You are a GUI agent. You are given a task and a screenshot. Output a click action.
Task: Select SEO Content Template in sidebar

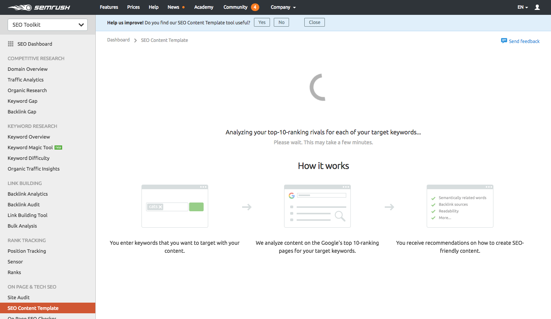48,308
